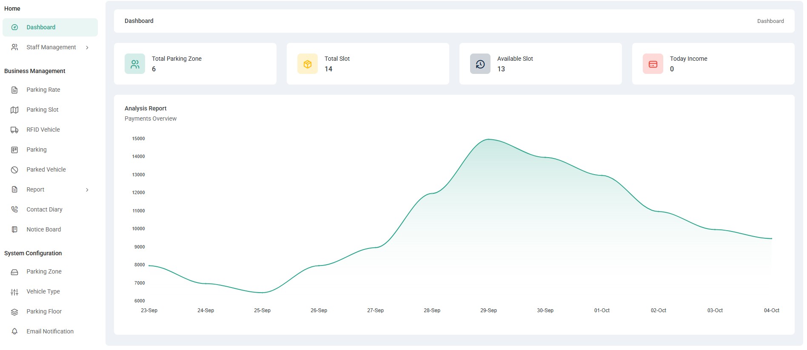The width and height of the screenshot is (807, 350).
Task: Click the Dashboard gauge icon in sidebar
Action: 14,27
